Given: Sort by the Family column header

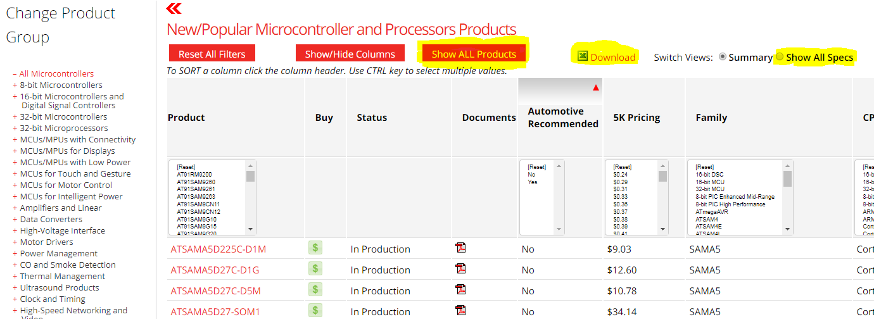Looking at the screenshot, I should 711,118.
